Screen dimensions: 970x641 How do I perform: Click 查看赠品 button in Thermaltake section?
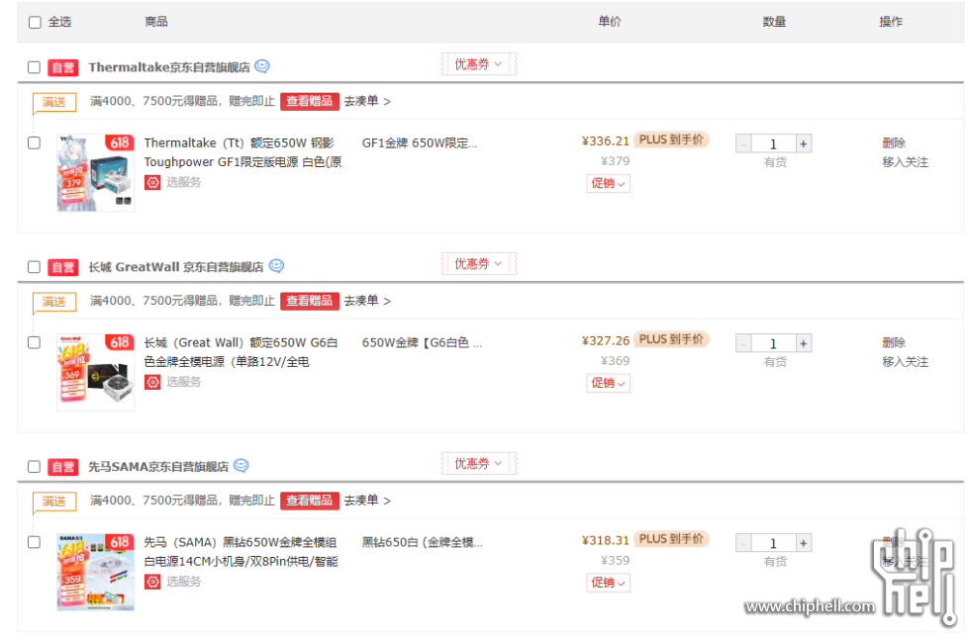309,101
